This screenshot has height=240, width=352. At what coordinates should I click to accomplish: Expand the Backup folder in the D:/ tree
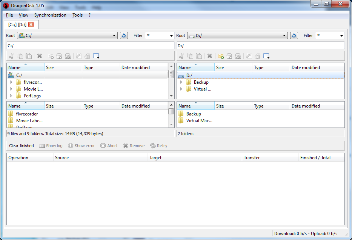tap(181, 82)
